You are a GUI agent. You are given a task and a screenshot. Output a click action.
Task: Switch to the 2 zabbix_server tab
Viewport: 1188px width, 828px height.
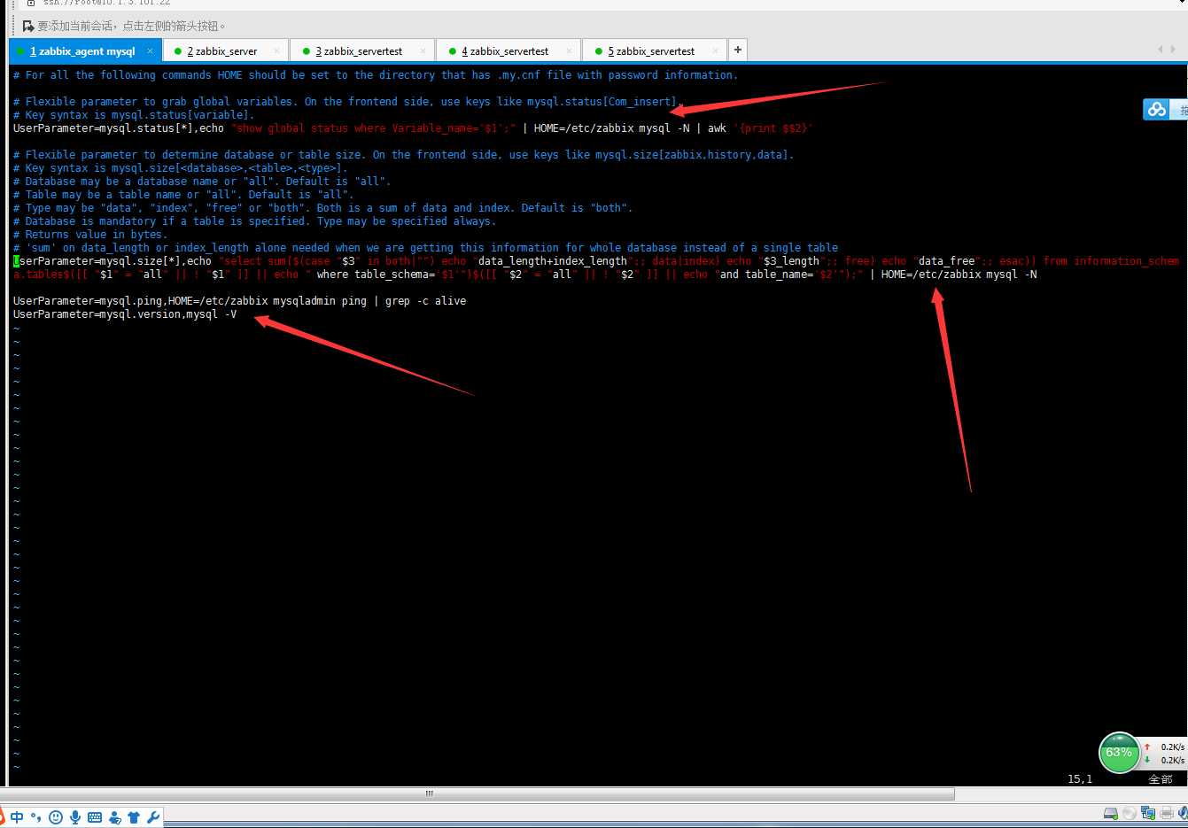click(x=225, y=51)
